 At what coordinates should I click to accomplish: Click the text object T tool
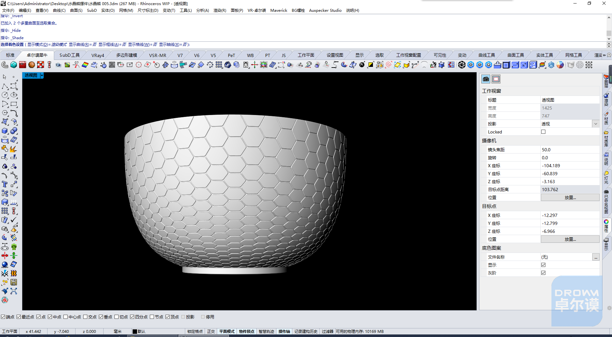[5, 184]
